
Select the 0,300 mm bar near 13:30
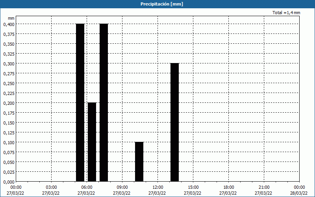click(174, 122)
